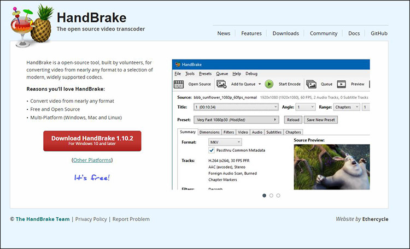Click the first carousel dot indicator
The height and width of the screenshot is (249, 410).
pos(264,195)
